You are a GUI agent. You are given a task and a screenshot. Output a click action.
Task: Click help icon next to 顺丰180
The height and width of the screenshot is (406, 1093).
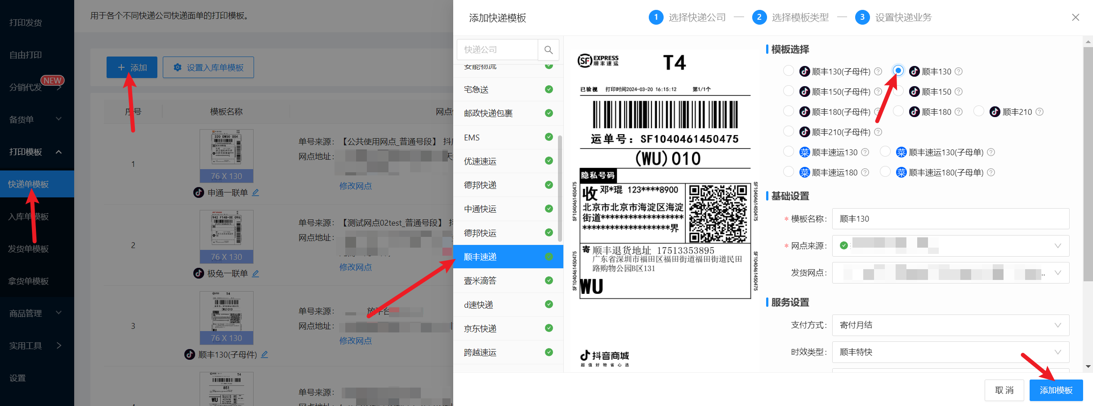tap(959, 112)
